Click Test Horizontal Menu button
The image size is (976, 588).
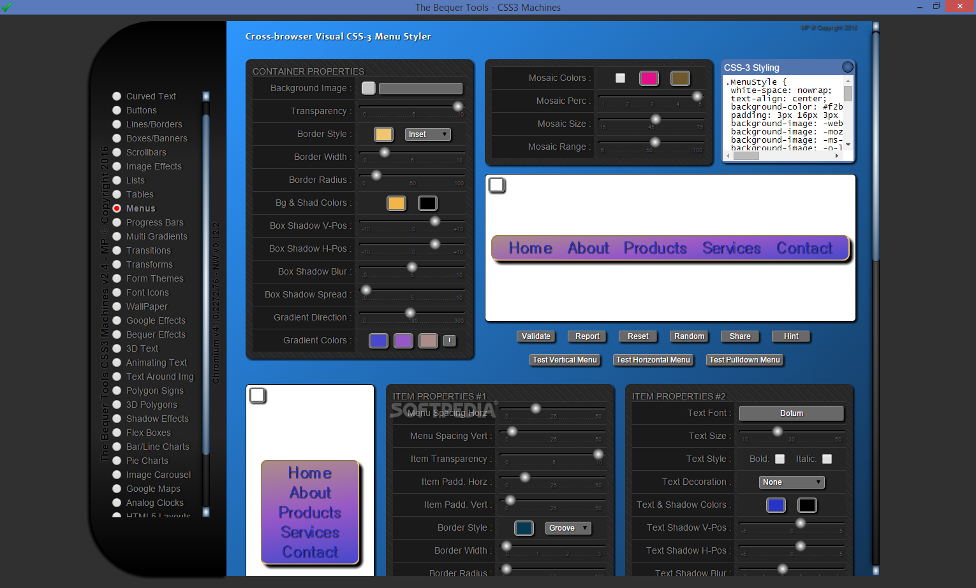653,360
